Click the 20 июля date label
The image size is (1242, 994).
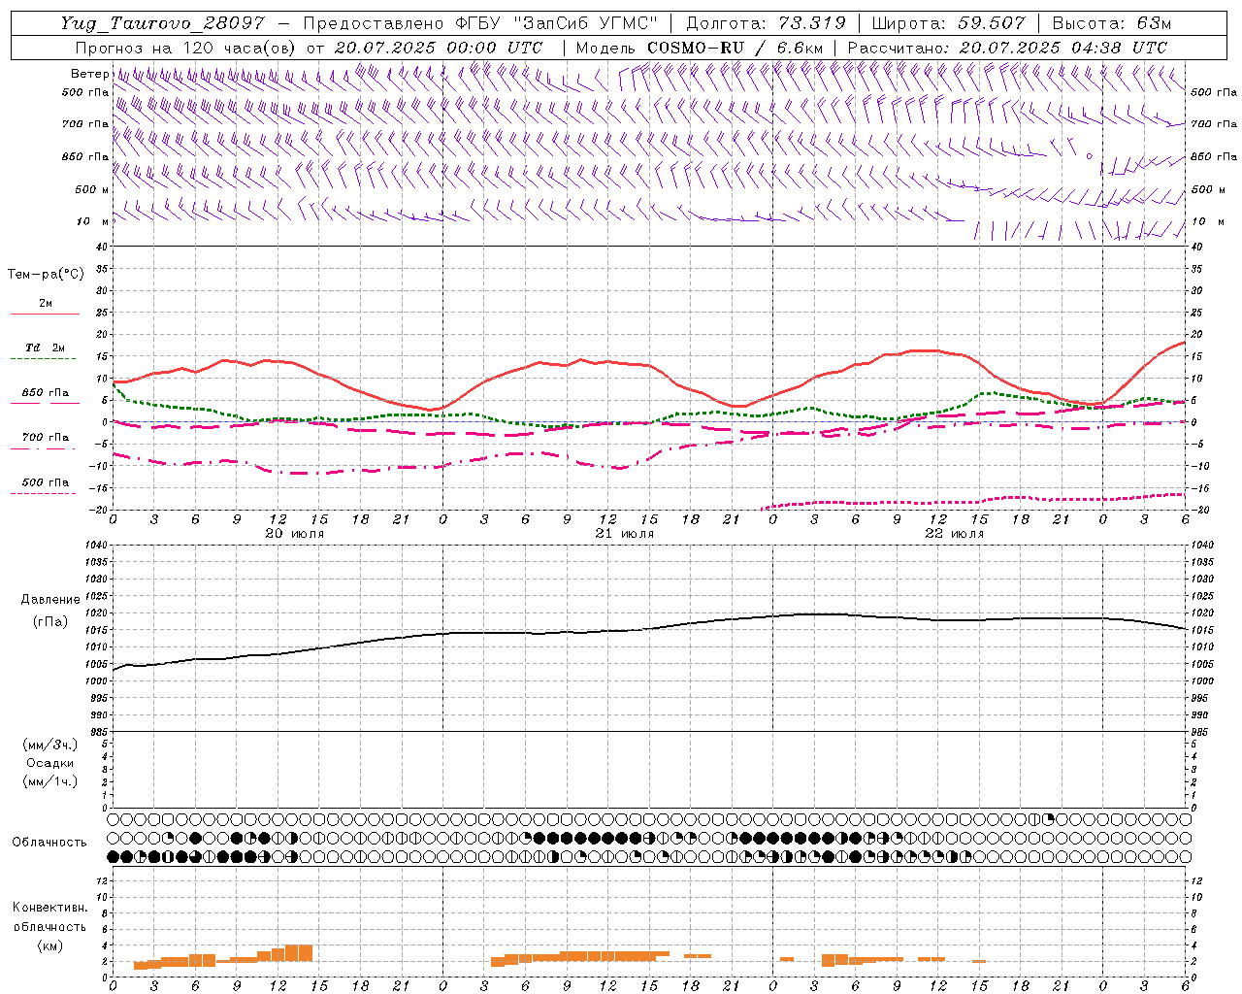pos(295,534)
